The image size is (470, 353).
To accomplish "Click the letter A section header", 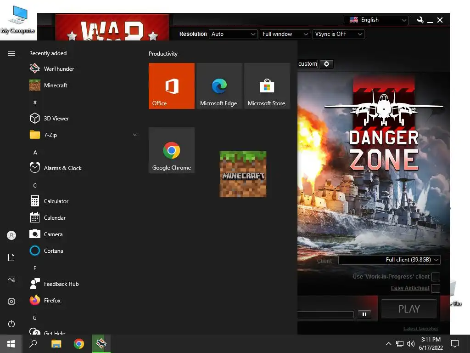I will point(35,153).
